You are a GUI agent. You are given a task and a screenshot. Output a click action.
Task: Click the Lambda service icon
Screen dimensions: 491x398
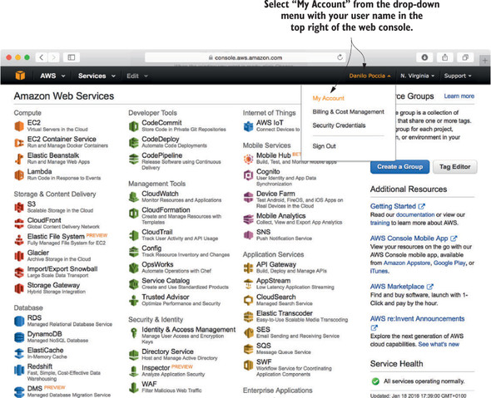19,174
